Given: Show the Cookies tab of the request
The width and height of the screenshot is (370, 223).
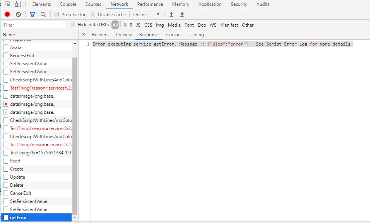Looking at the screenshot, I should click(x=174, y=35).
